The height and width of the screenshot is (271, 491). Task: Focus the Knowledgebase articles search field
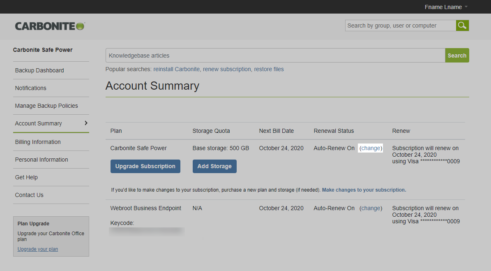coord(275,56)
